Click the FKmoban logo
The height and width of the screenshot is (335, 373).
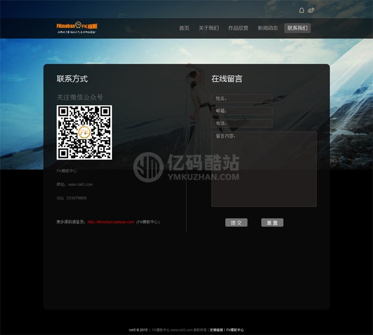[x=77, y=27]
